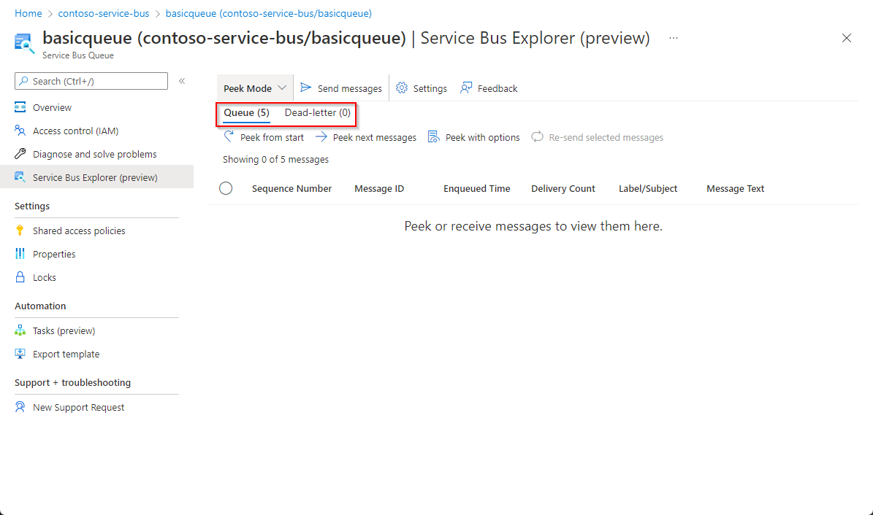Click the basicqueue breadcrumb link

268,13
